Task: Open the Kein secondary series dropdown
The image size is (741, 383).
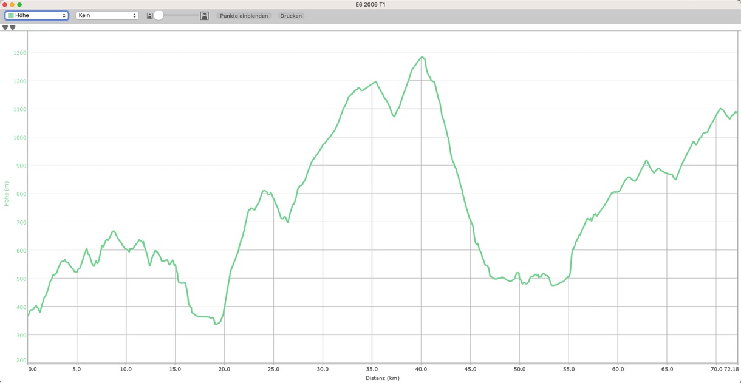Action: pos(107,16)
